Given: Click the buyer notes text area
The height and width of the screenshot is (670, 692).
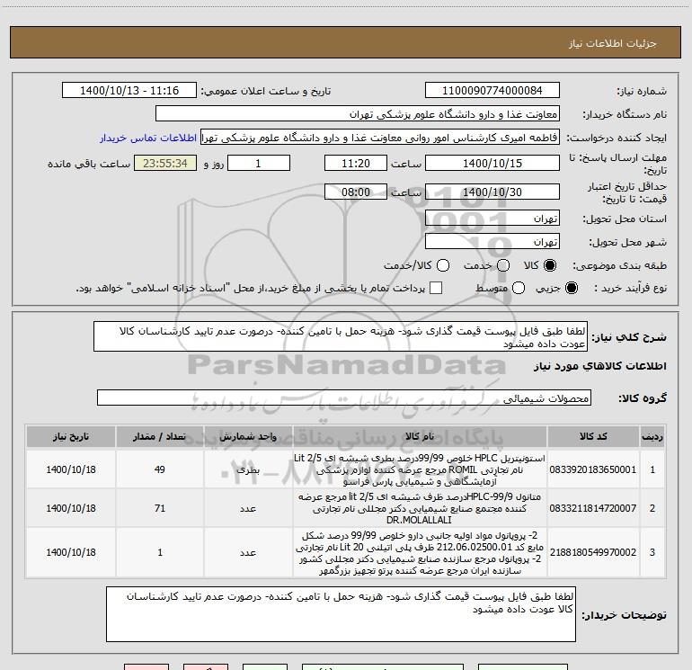Looking at the screenshot, I should coord(341,614).
